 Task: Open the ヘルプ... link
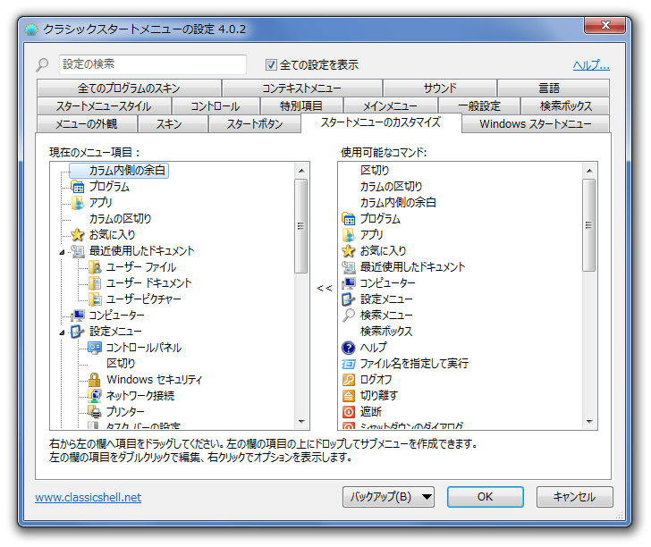(x=591, y=64)
